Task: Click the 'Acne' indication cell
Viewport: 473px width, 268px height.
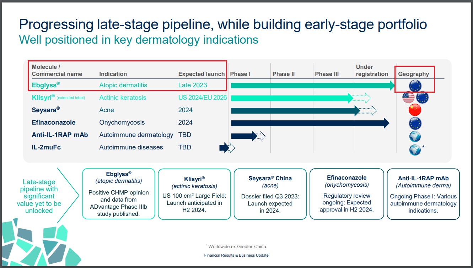Action: coord(107,110)
